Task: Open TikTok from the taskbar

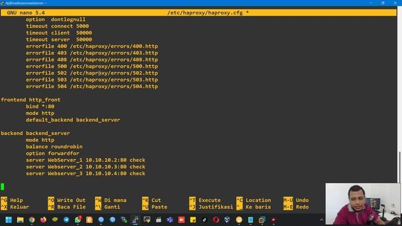Action: [x=204, y=220]
